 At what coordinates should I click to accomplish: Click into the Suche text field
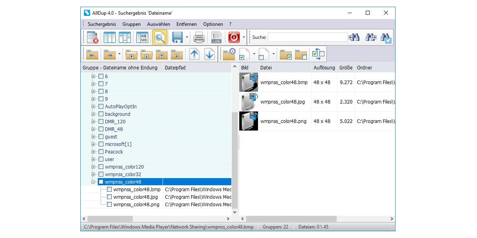tap(307, 37)
